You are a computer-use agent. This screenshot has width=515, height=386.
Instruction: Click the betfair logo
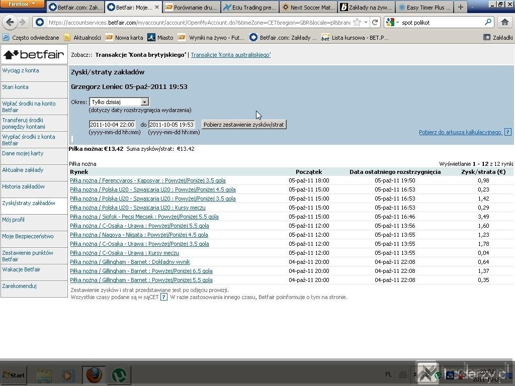tap(34, 54)
